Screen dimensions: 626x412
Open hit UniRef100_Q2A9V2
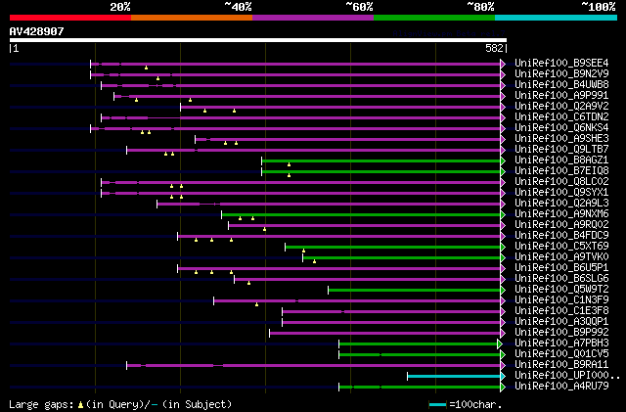561,107
